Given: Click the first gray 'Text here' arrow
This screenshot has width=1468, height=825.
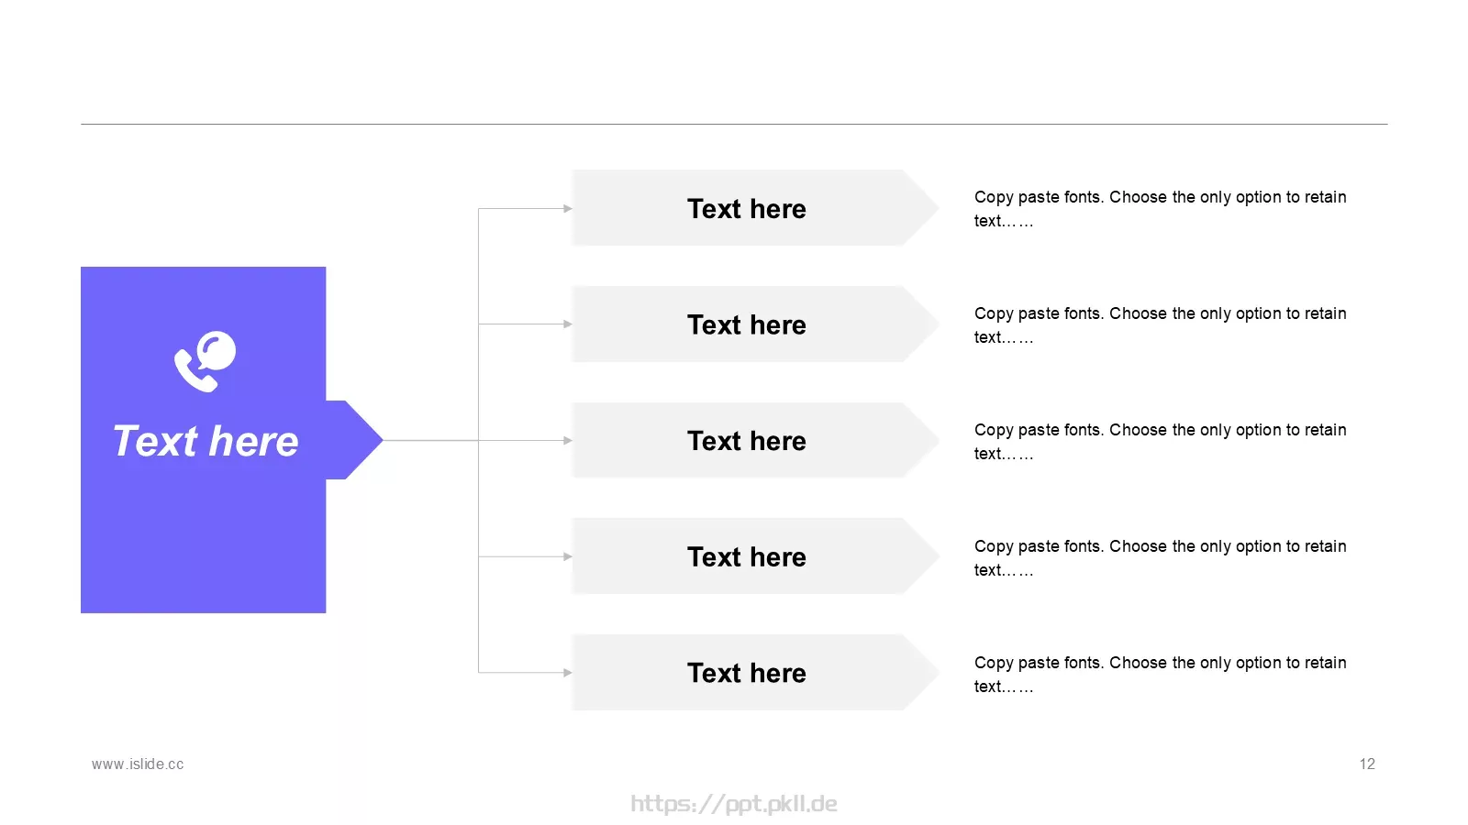Looking at the screenshot, I should [x=755, y=208].
